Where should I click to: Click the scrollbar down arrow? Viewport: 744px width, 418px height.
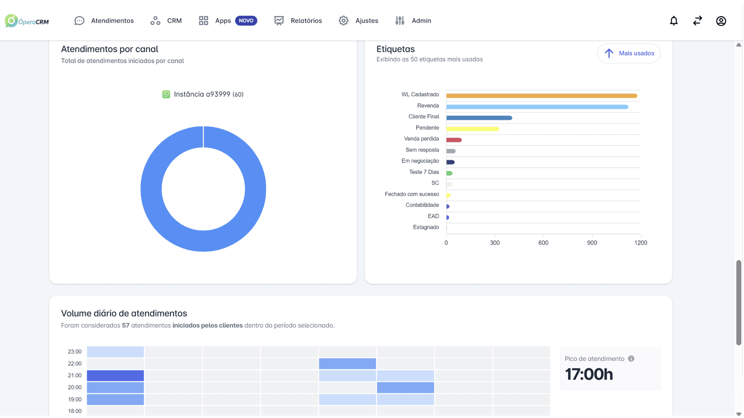point(739,414)
